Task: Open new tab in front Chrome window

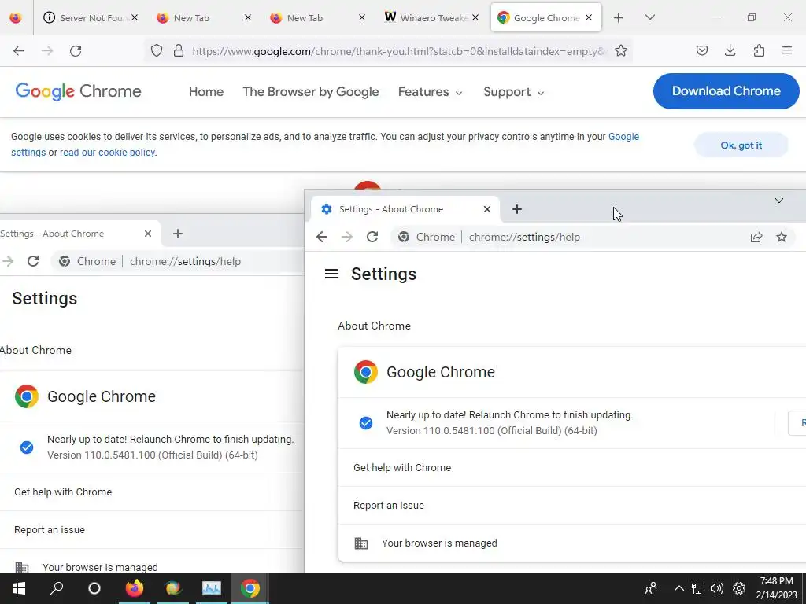Action: (x=517, y=209)
